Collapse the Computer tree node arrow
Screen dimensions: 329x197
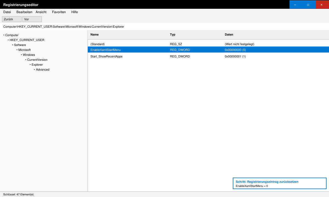tap(4, 35)
